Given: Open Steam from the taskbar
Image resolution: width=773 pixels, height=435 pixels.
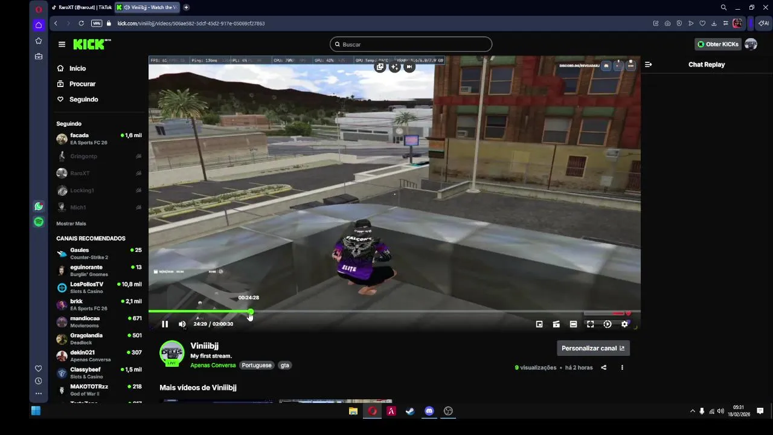Looking at the screenshot, I should point(410,411).
